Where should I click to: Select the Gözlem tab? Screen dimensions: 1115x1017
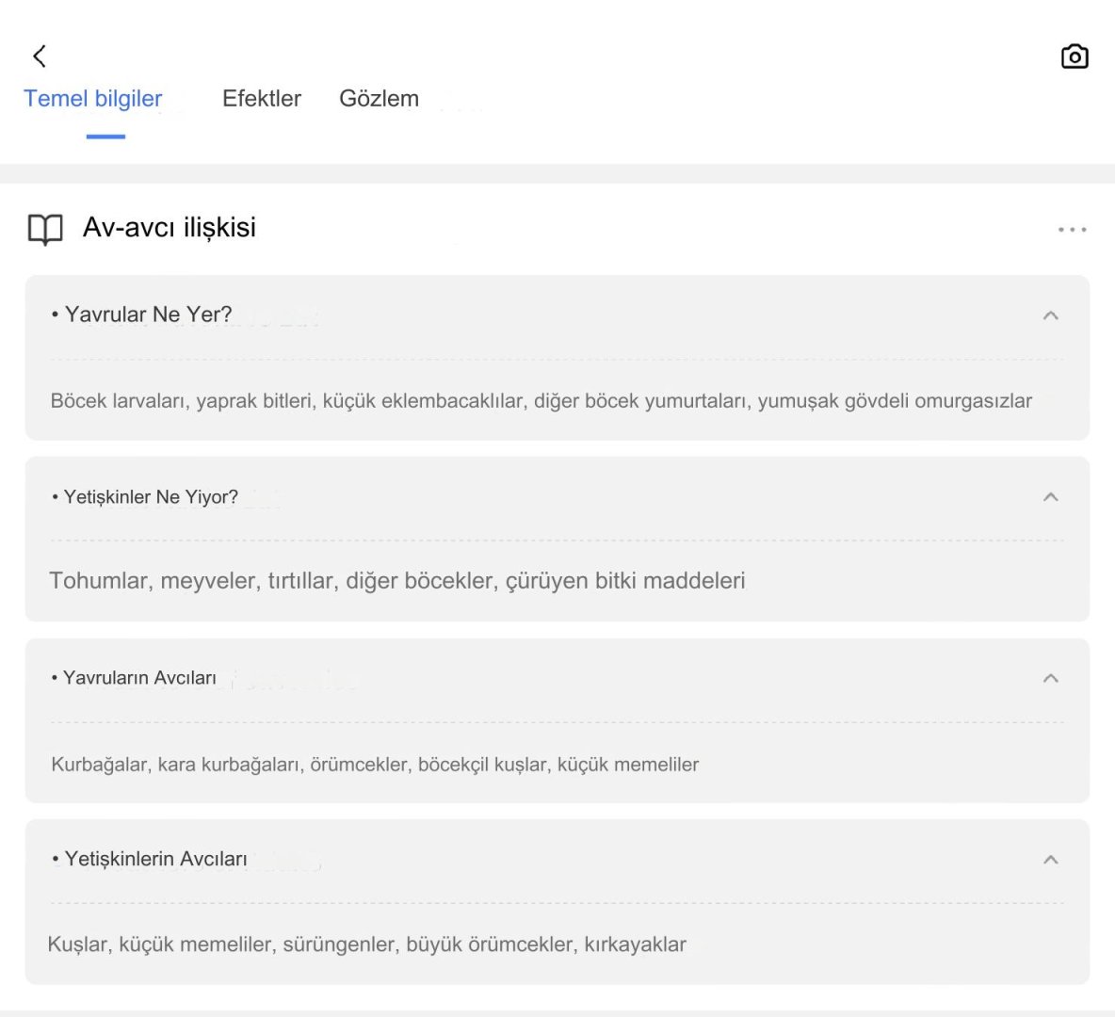coord(379,99)
